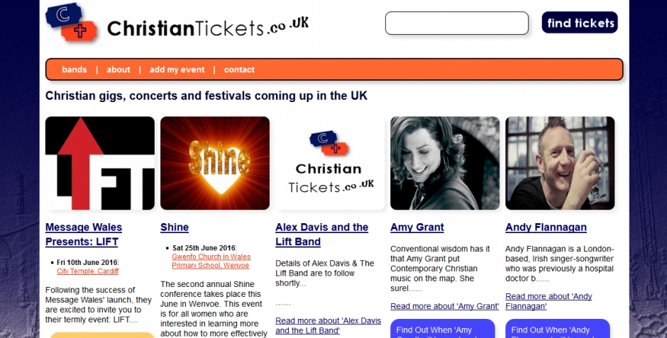Viewport: 667px width, 338px height.
Task: Open Andy Flannagan's photo thumbnail
Action: point(560,163)
